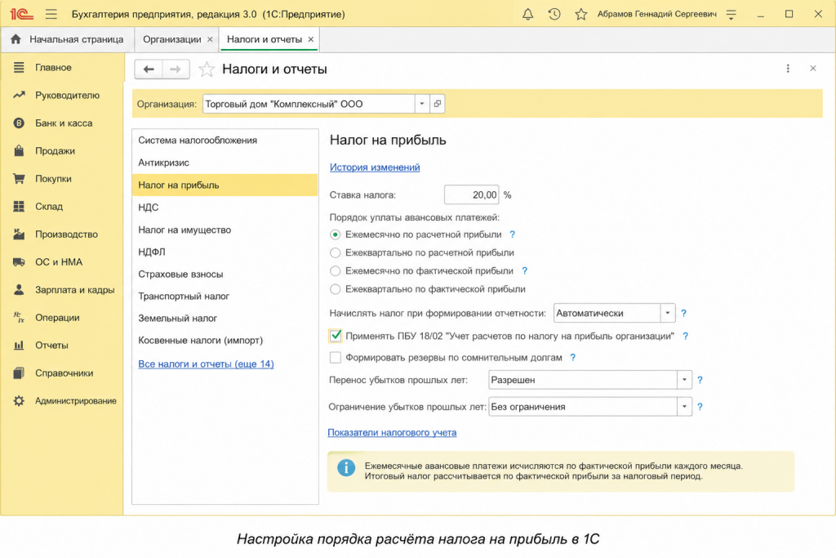Open notifications bell

pos(527,15)
